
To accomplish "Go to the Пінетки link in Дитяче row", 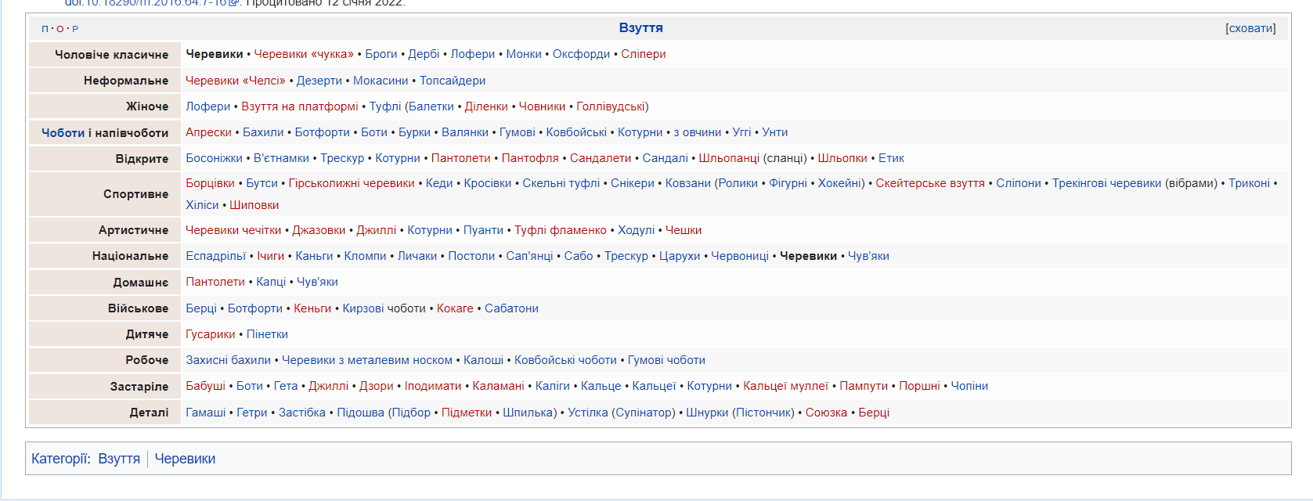I will pos(267,334).
